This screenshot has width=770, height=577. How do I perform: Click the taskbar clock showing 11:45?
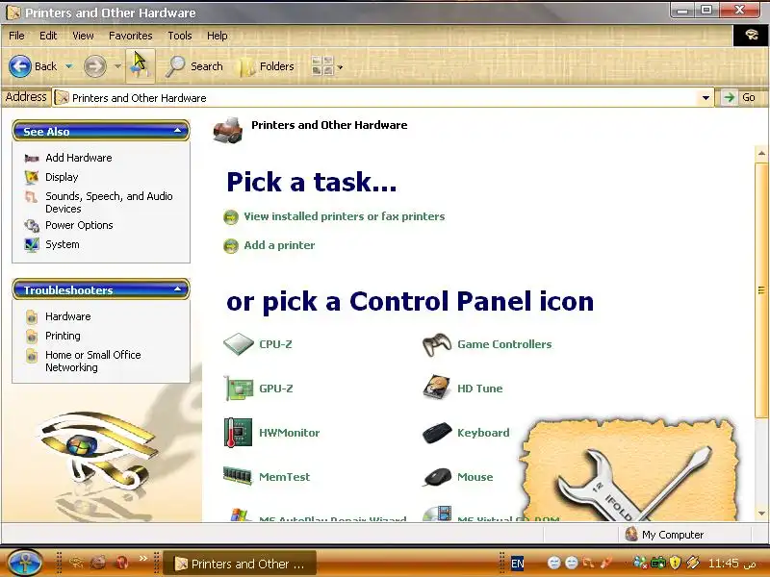723,563
